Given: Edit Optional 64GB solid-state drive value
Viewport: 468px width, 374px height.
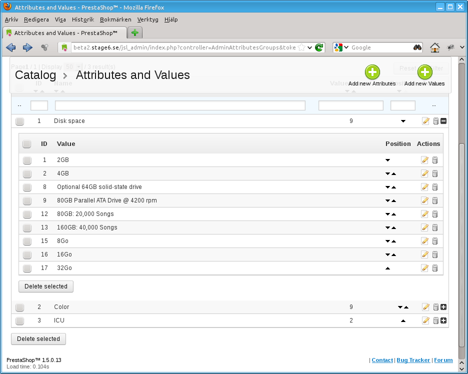Looking at the screenshot, I should (424, 187).
